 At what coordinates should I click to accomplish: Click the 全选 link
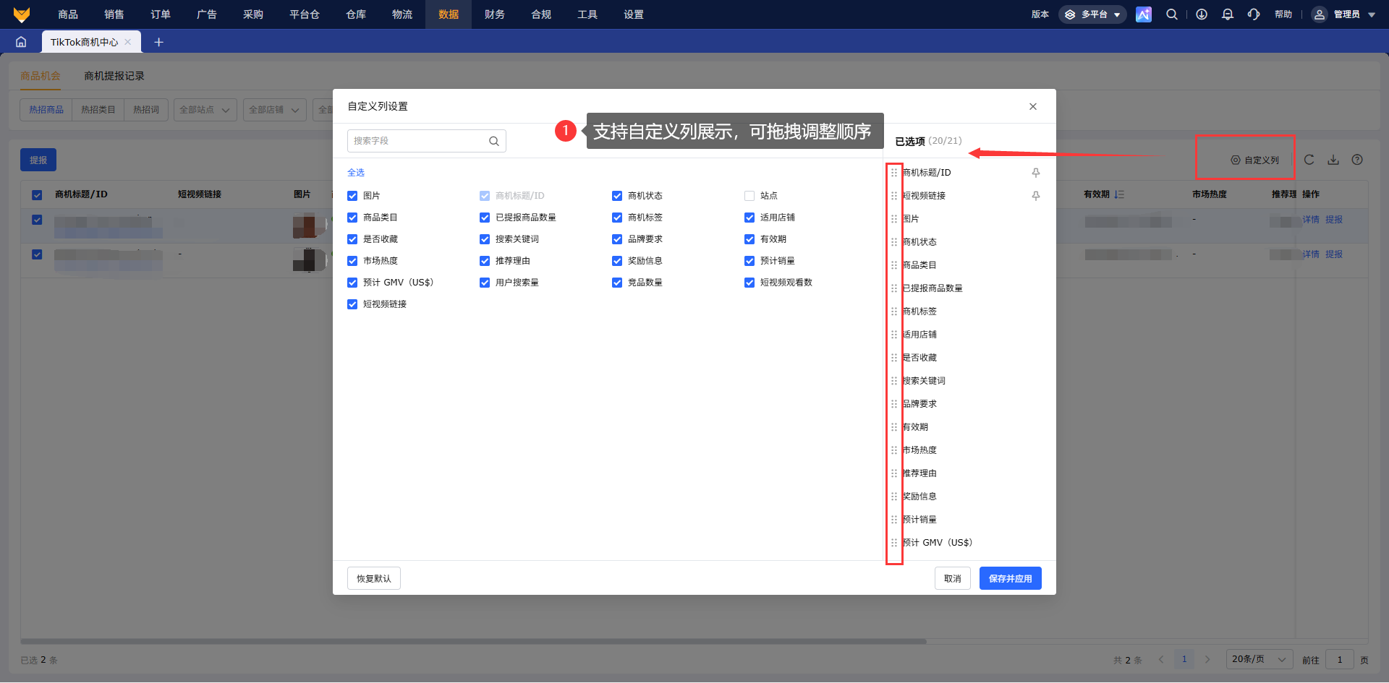[356, 173]
